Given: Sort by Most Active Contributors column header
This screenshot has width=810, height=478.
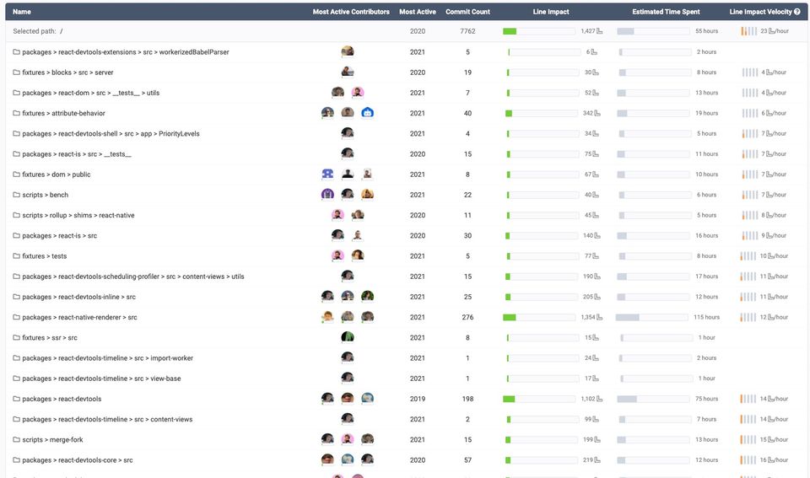Looking at the screenshot, I should 351,11.
